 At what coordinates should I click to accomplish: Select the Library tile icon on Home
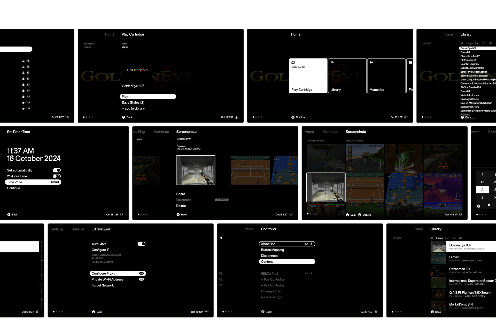coord(332,62)
